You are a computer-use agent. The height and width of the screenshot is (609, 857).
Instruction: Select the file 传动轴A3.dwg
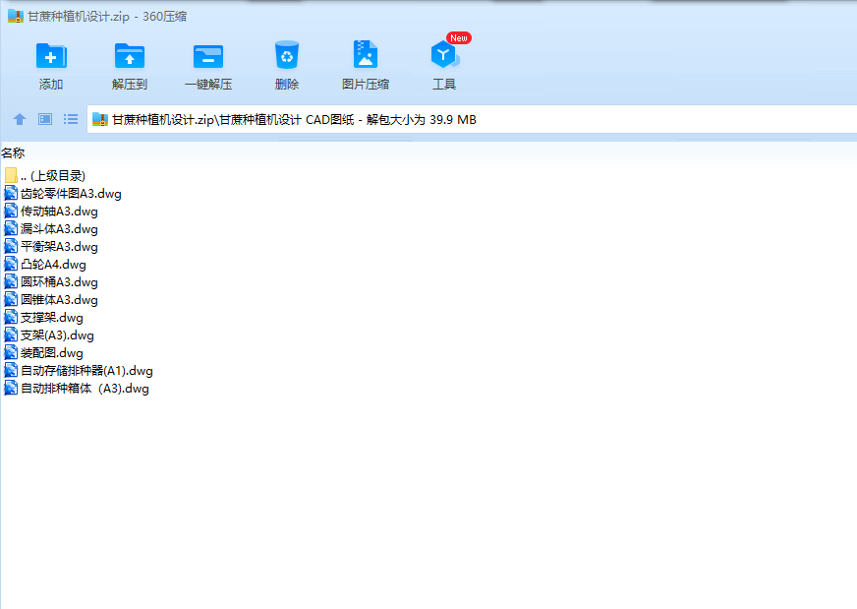[59, 212]
